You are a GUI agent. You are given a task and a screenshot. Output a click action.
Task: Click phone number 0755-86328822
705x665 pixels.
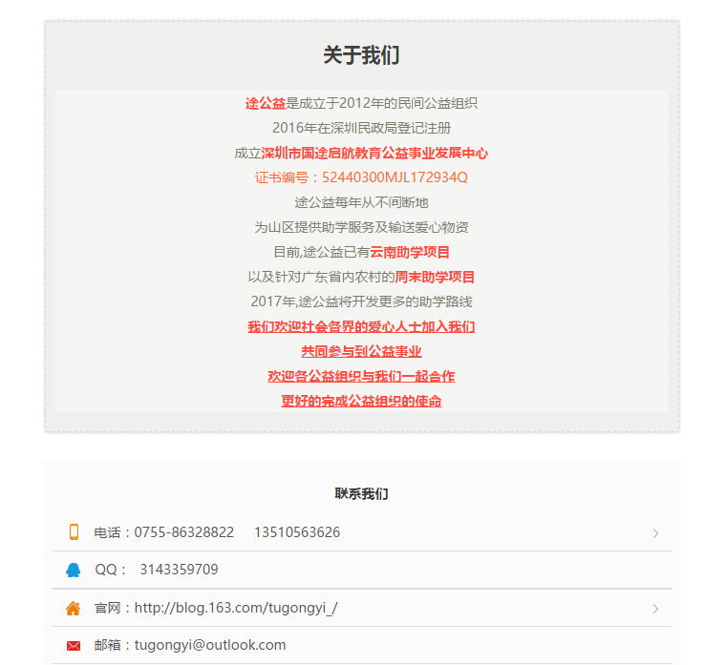184,532
